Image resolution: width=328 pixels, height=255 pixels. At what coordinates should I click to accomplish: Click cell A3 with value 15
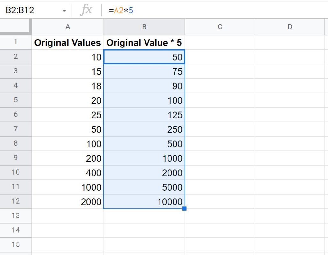68,71
